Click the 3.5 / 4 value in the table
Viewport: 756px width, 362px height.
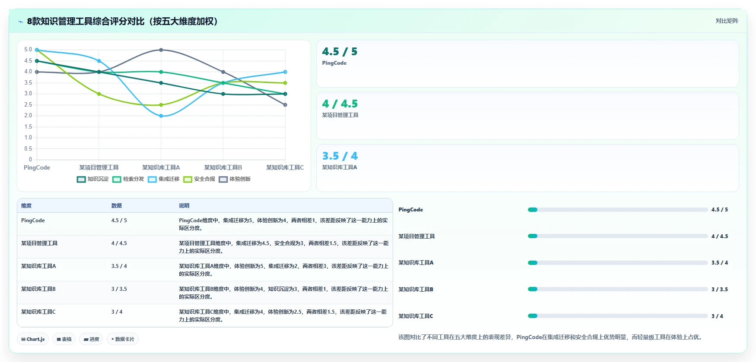(119, 266)
